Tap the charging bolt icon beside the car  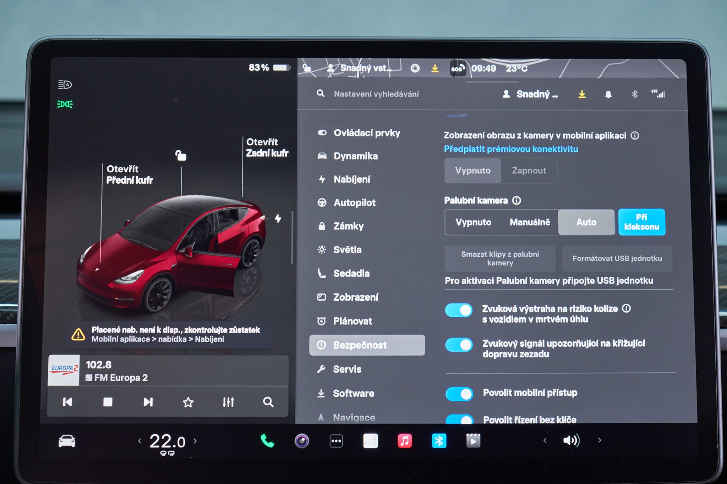278,218
